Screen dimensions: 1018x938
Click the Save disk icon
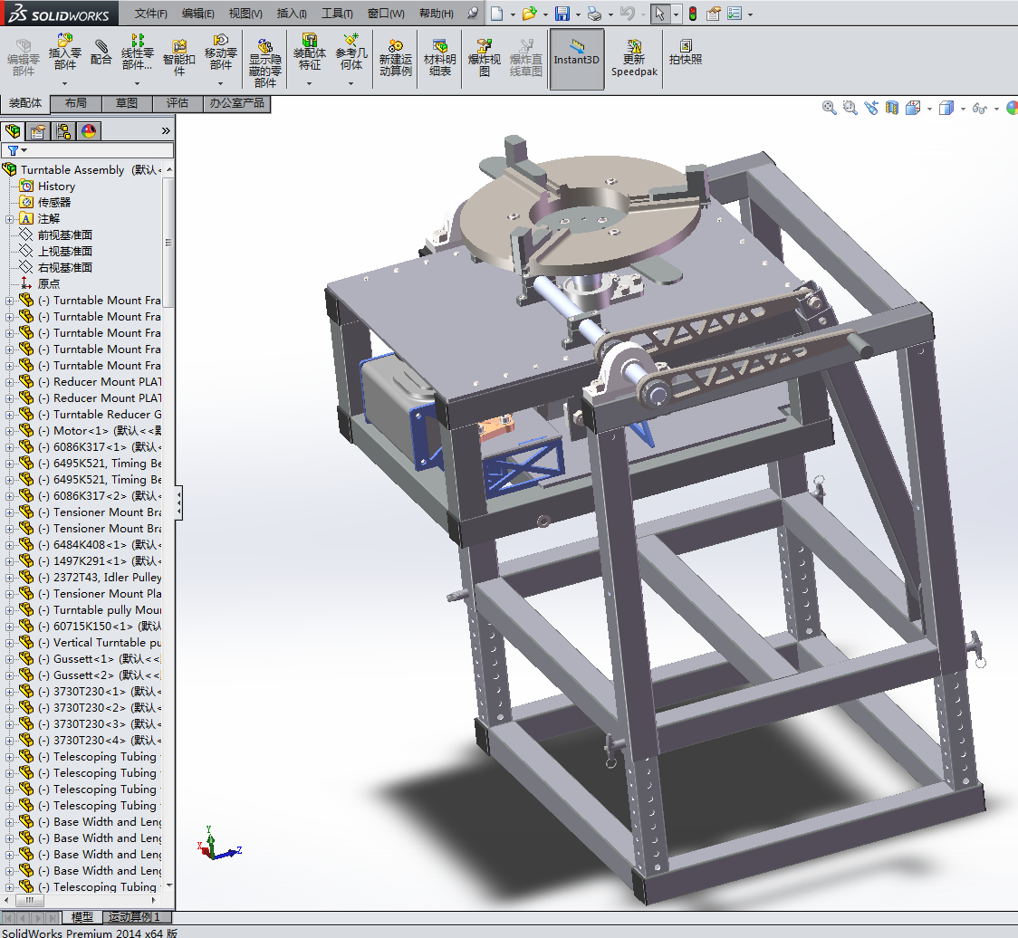point(562,14)
